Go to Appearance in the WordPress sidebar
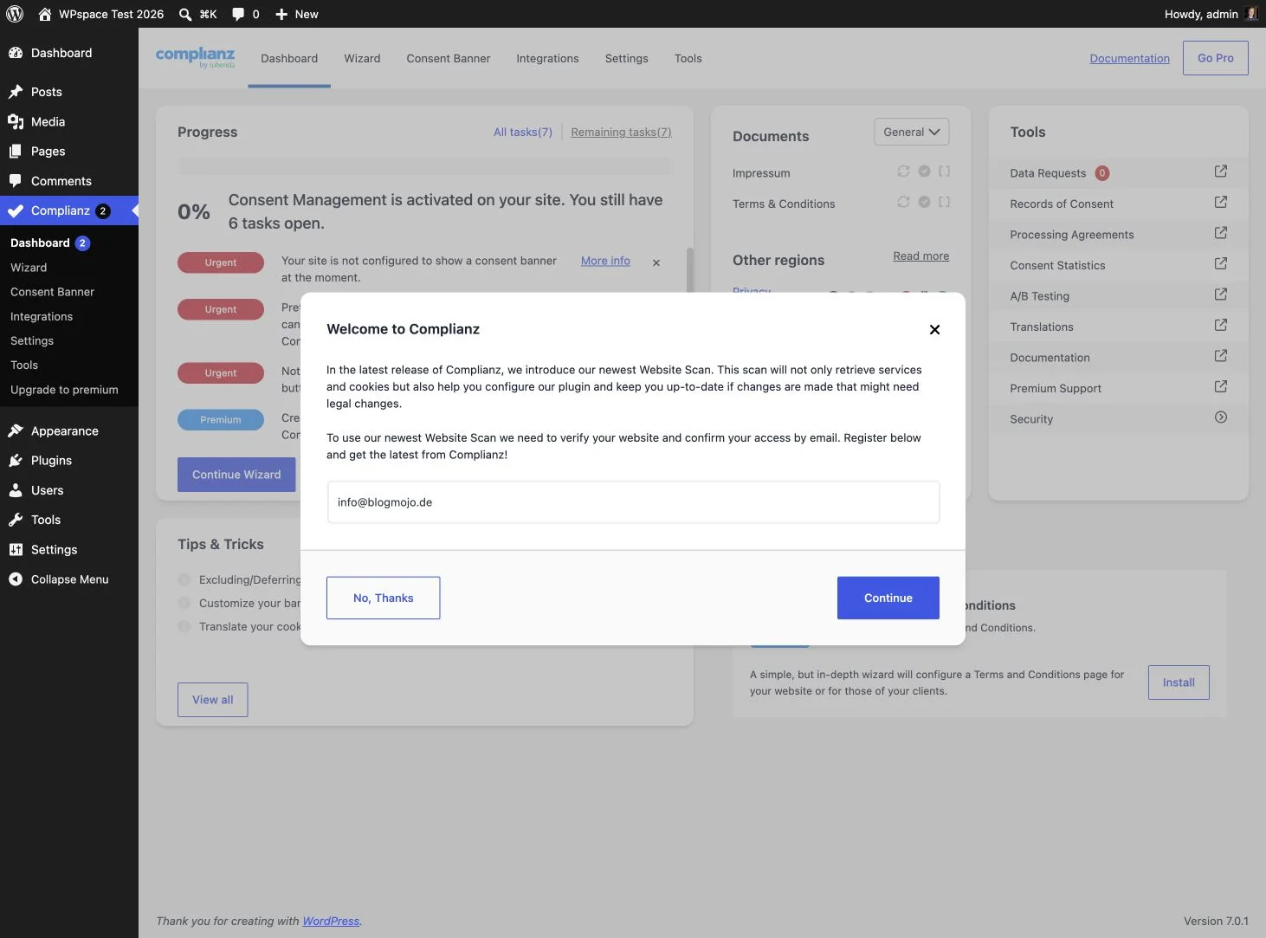Viewport: 1266px width, 938px height. coord(69,431)
